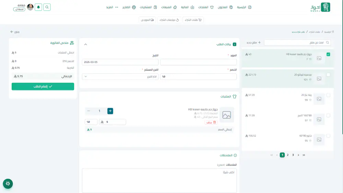Click the ملخص الفاتورة summary icon

coord(72,43)
